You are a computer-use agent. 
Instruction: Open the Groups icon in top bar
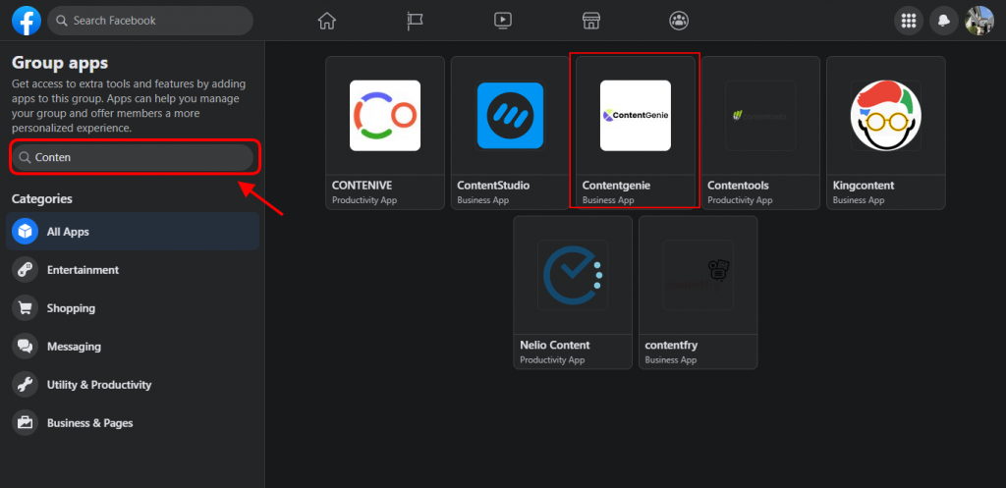click(x=679, y=21)
